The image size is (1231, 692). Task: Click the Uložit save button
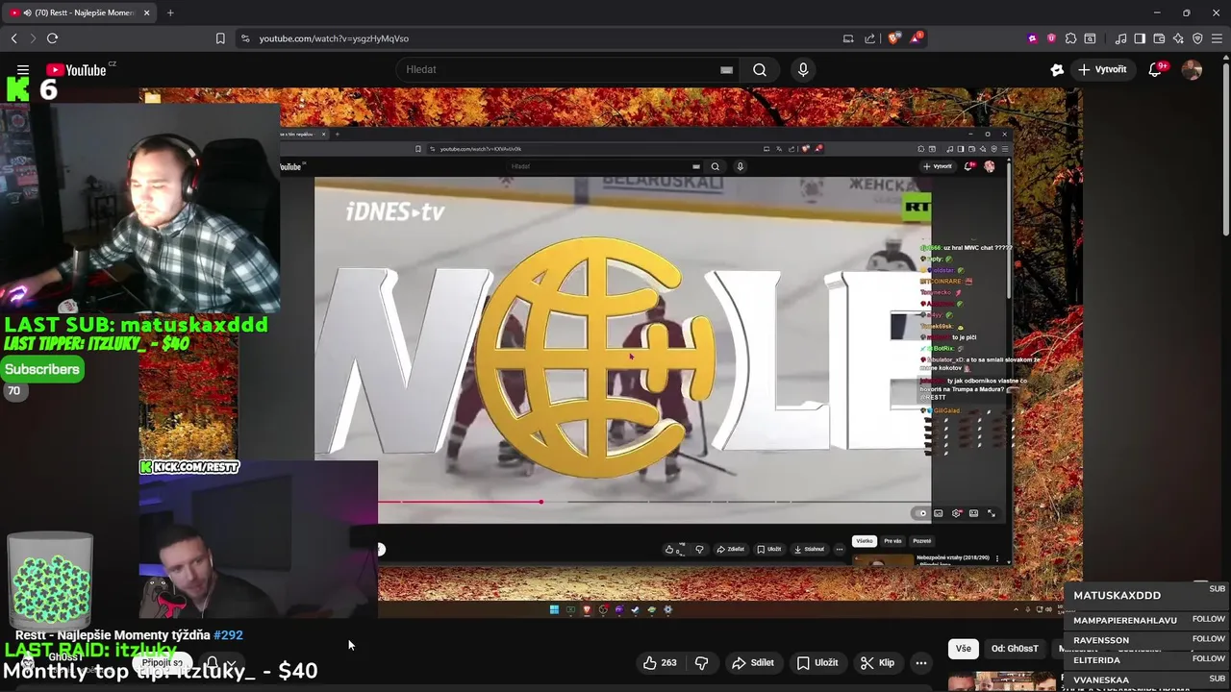click(x=817, y=662)
